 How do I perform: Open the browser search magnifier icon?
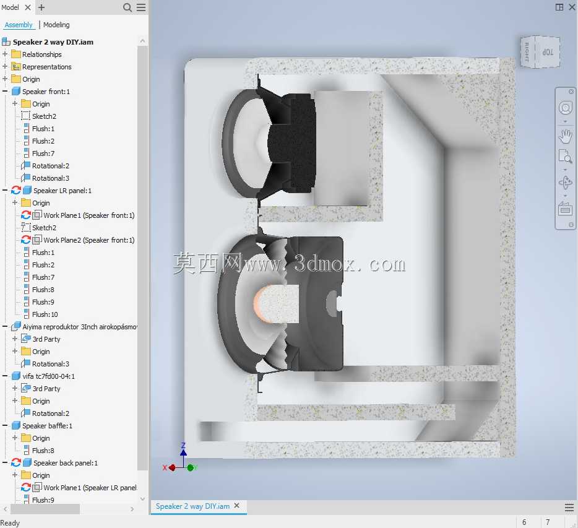[x=127, y=7]
